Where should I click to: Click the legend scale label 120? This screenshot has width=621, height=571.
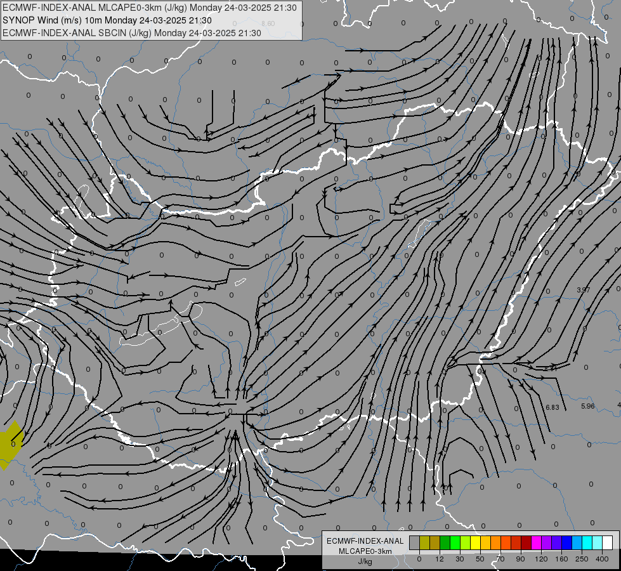(540, 559)
